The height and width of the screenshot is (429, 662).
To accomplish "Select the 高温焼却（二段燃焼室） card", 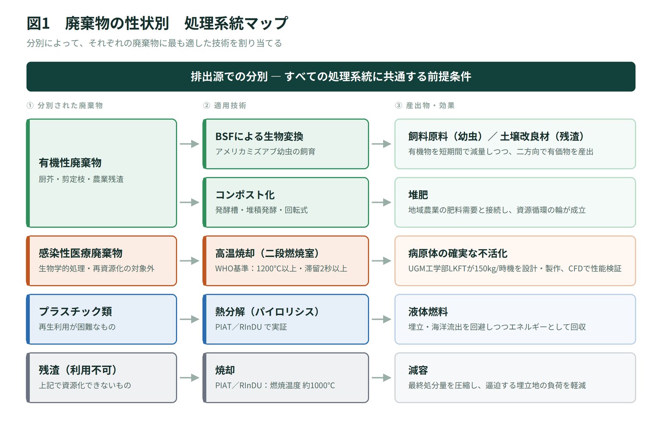I will coord(285,261).
